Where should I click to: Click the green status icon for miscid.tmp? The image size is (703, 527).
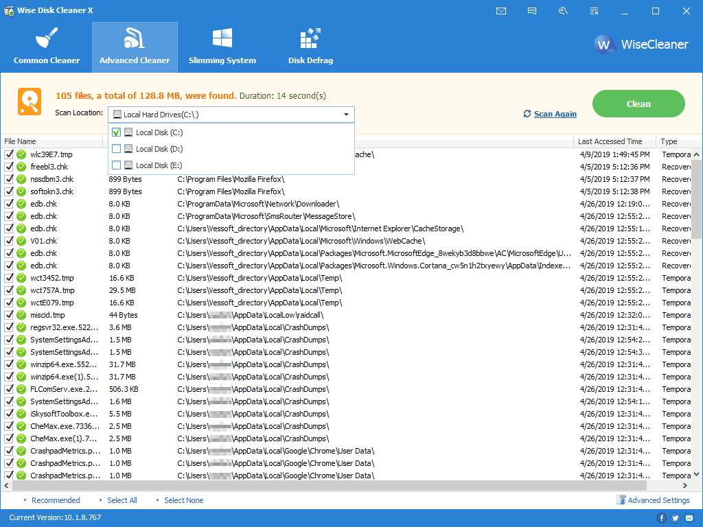[x=21, y=315]
